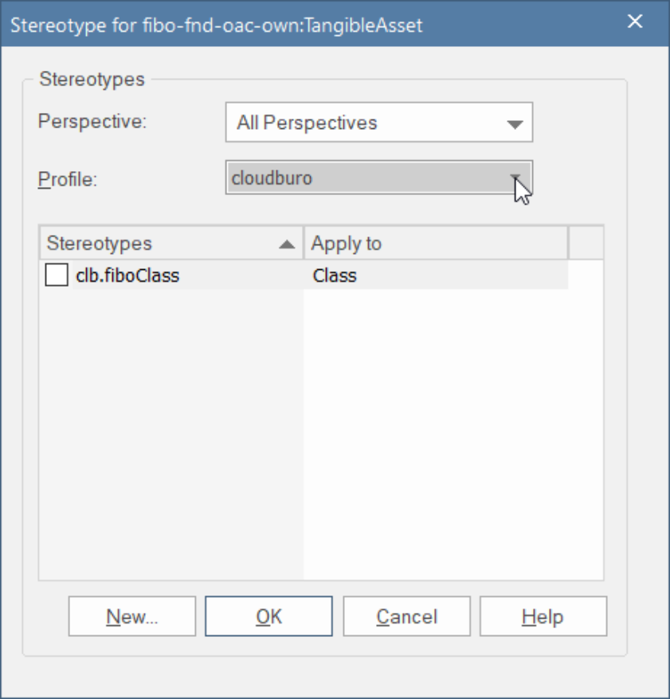Click the Apply to column header
The height and width of the screenshot is (699, 670).
click(435, 244)
